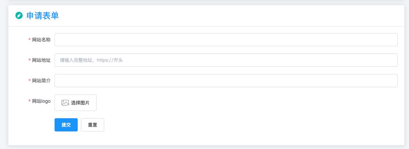Click the 网站logo field label

41,101
